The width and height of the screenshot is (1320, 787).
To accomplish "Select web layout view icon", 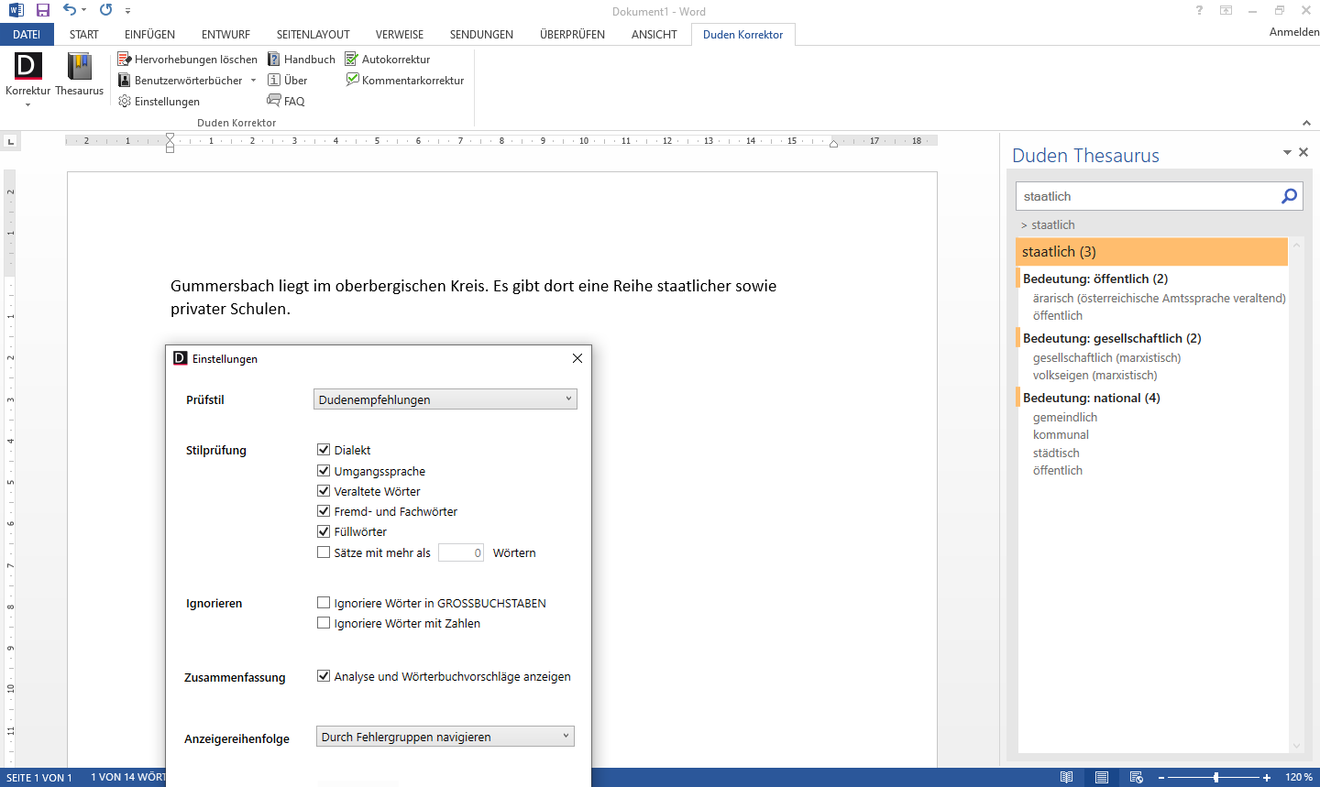I will coord(1136,777).
